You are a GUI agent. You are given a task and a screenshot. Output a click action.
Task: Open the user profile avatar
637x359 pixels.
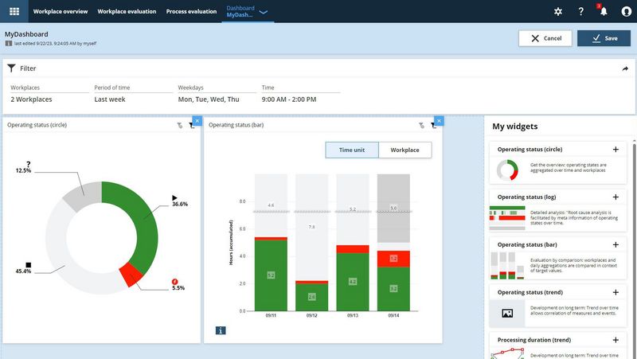[626, 12]
